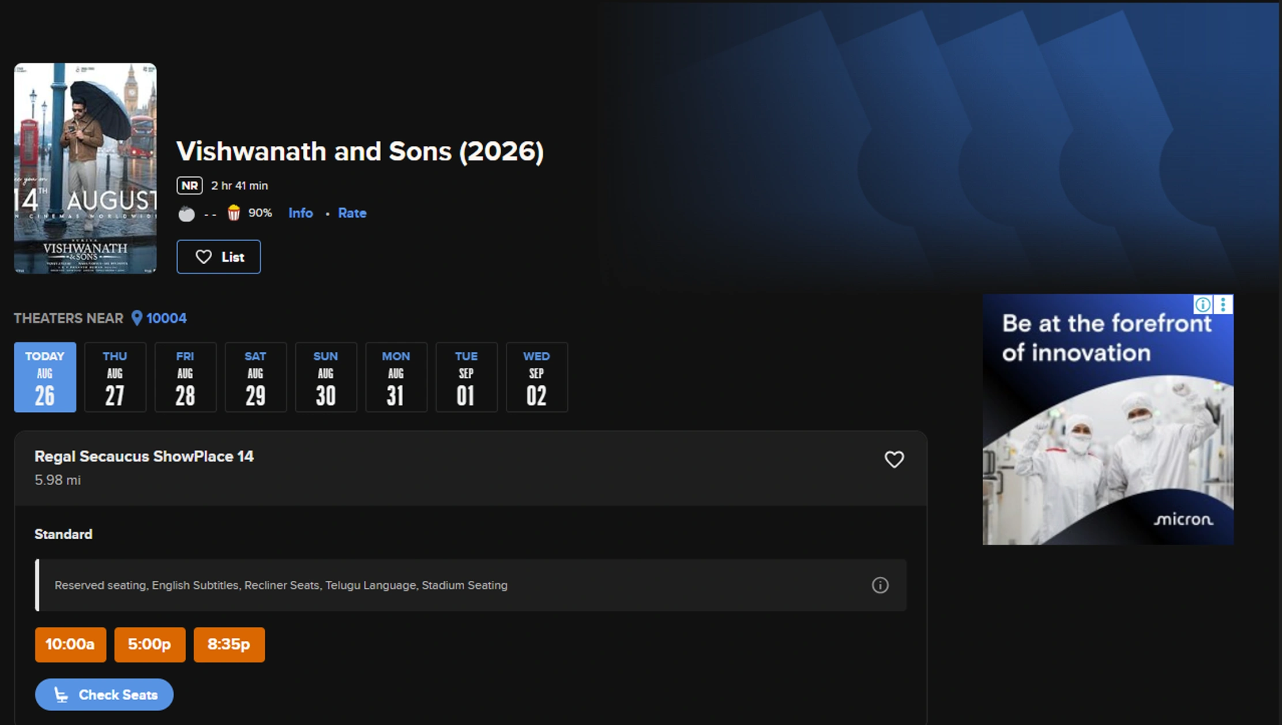Screen dimensions: 1282x725
Task: Click the popcorn audience score icon
Action: pyautogui.click(x=234, y=213)
